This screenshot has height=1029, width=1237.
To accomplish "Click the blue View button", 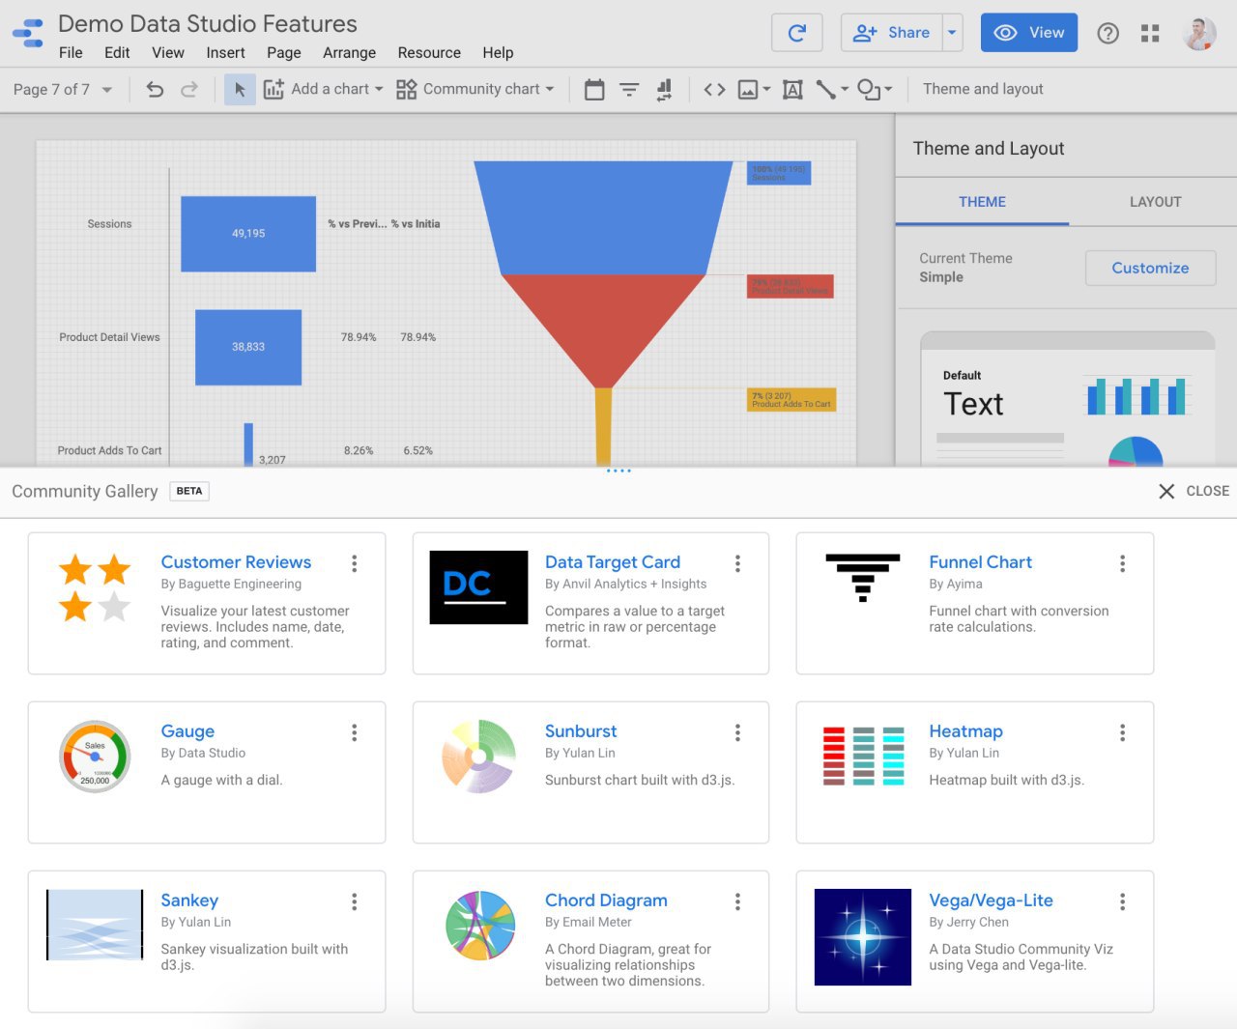I will pos(1029,33).
